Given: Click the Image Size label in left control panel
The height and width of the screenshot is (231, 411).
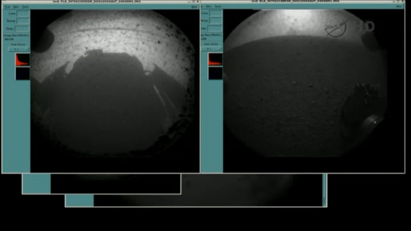Looking at the screenshot, I should (x=16, y=35).
